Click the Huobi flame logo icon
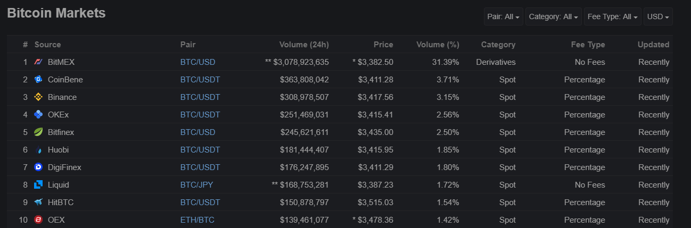The height and width of the screenshot is (228, 691). [38, 150]
